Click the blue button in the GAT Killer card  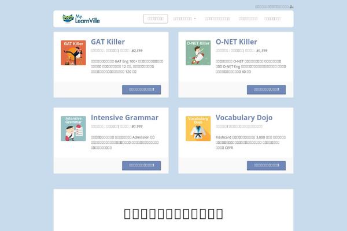[x=142, y=90]
